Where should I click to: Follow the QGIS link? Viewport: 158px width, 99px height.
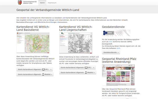(118, 48)
